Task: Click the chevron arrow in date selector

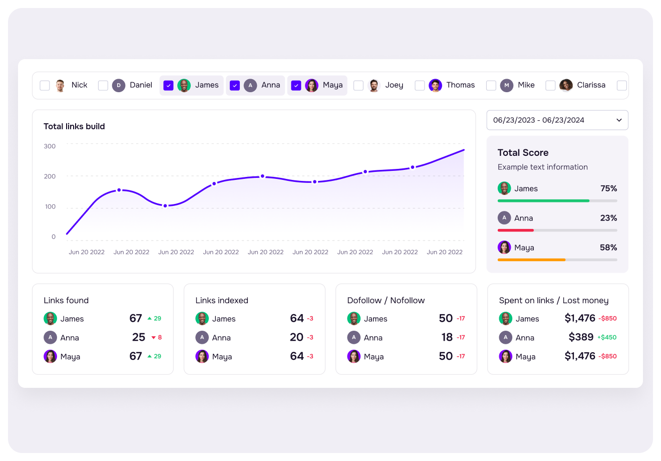Action: [x=619, y=120]
